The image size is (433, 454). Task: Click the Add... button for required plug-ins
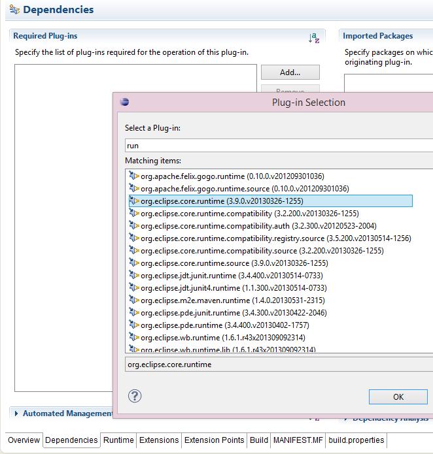point(290,72)
